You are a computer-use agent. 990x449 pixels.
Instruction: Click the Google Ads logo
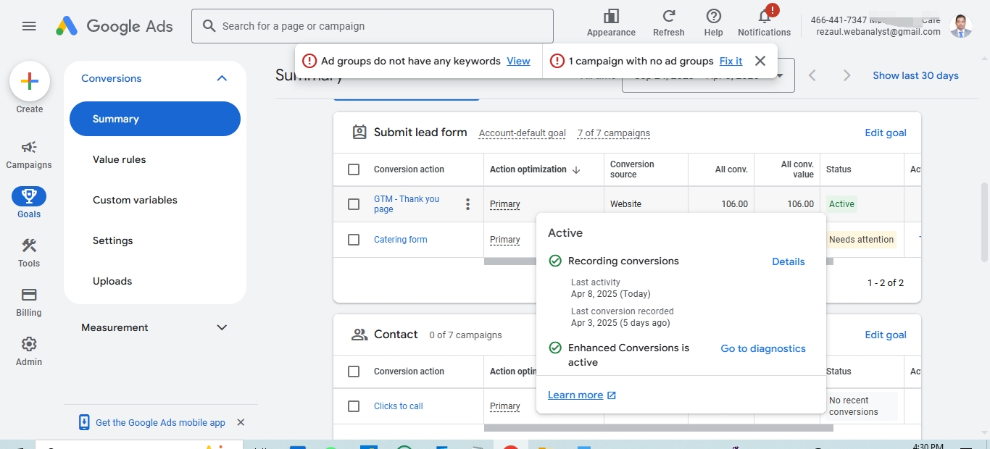115,26
